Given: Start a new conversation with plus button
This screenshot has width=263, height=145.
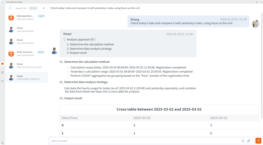Looking at the screenshot, I should 44,8.
